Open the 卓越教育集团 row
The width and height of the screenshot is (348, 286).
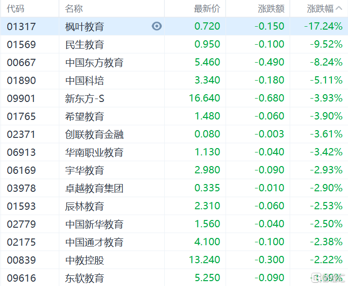coord(174,188)
